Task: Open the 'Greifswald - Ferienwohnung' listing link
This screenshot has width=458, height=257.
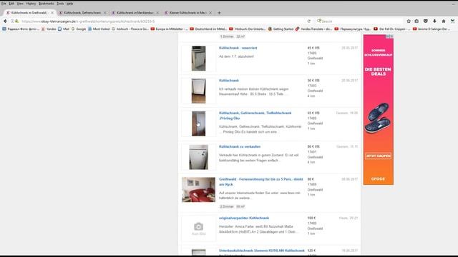Action: coord(260,181)
